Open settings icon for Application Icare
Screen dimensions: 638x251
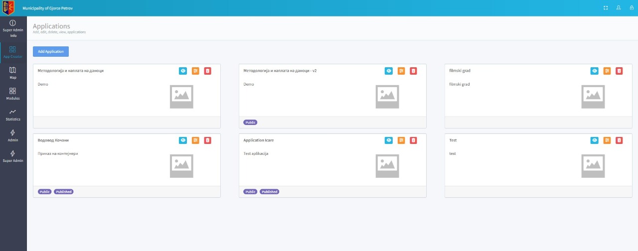tap(401, 140)
